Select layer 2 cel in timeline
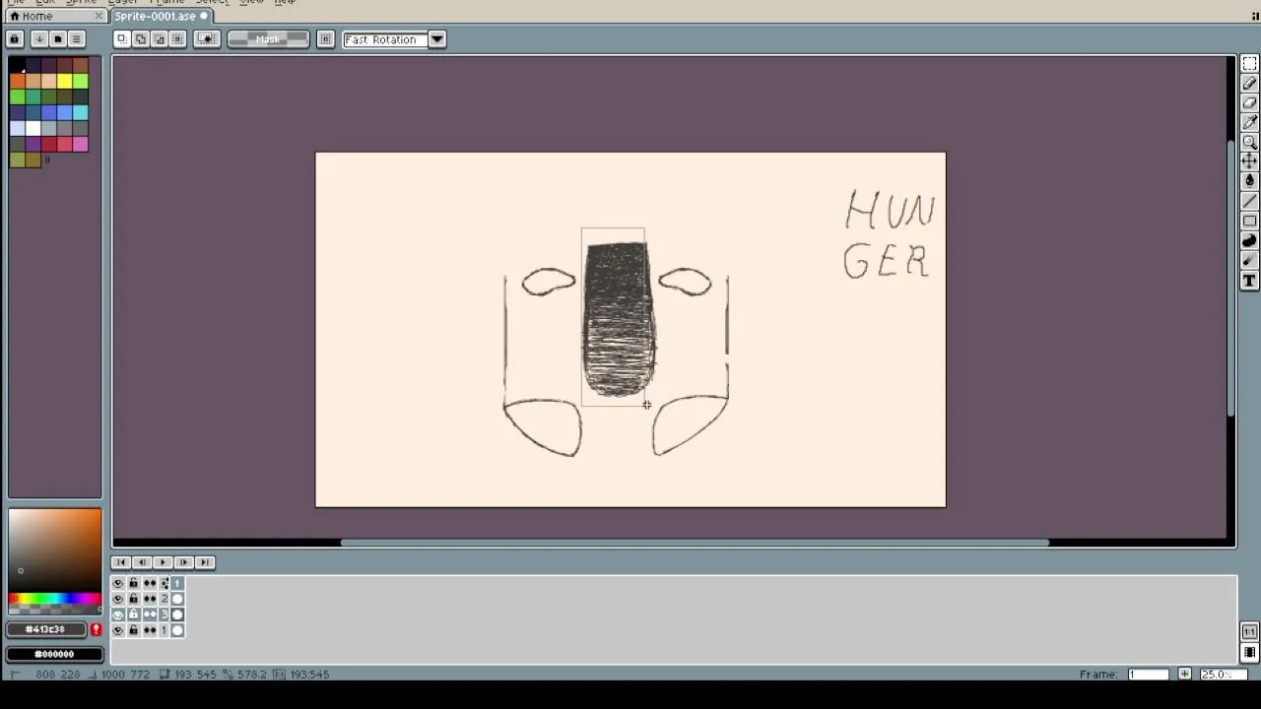The width and height of the screenshot is (1261, 709). [x=177, y=599]
